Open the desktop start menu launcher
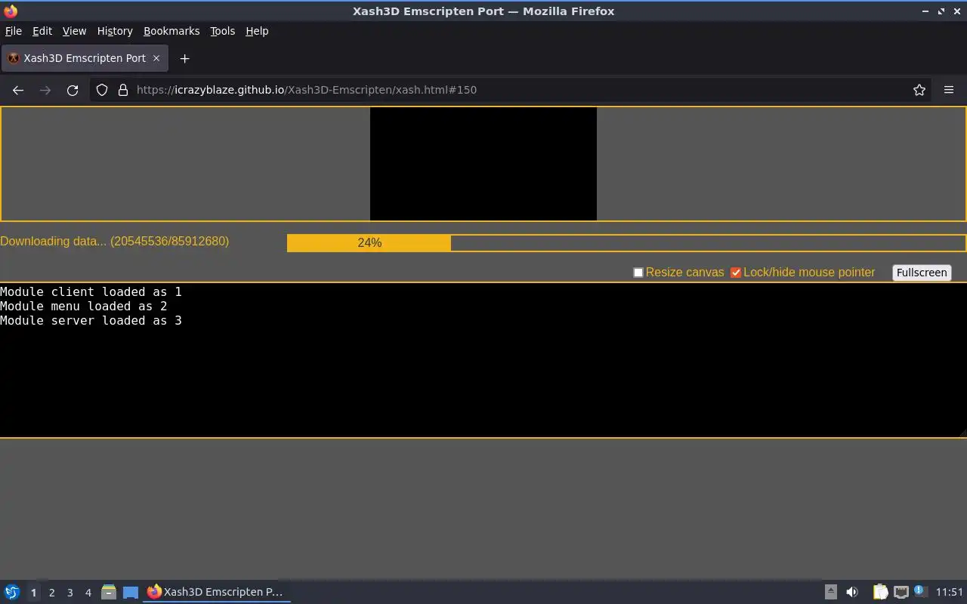 11,592
